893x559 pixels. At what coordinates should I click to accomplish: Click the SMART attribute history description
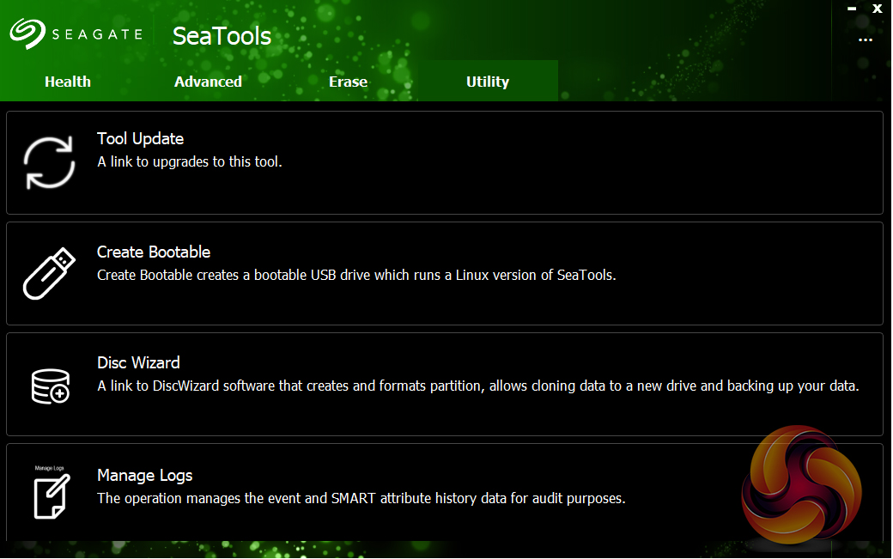[361, 498]
